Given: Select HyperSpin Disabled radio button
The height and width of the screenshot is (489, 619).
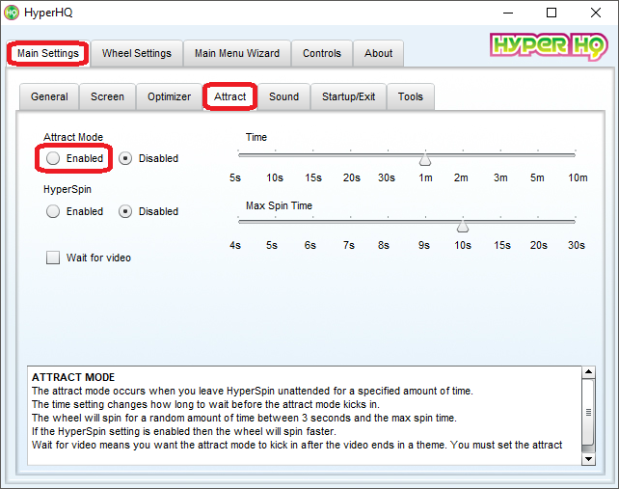Looking at the screenshot, I should 125,212.
